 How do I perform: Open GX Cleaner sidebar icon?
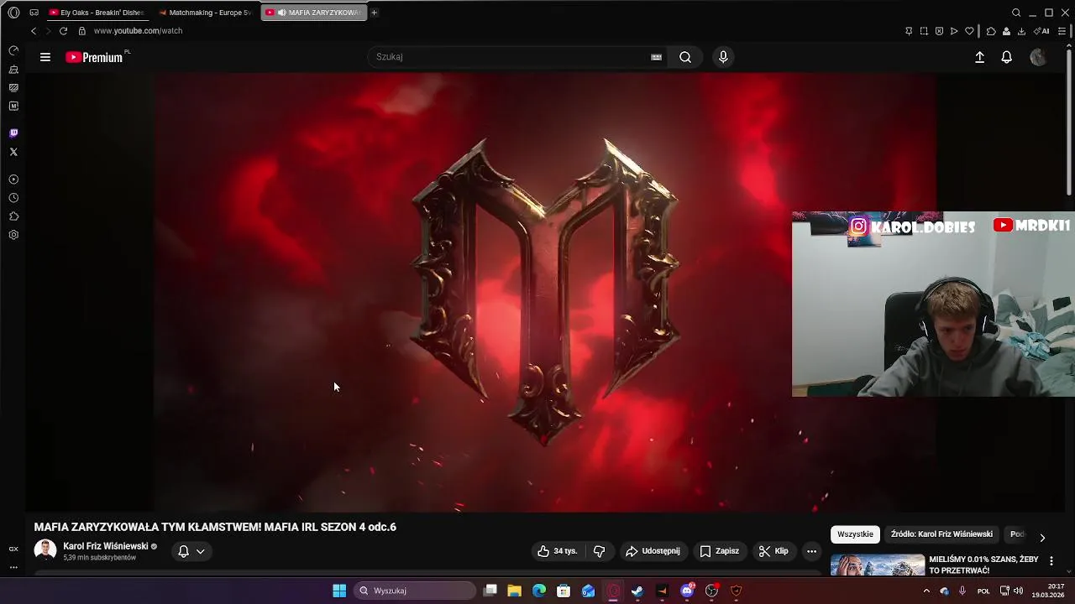point(13,70)
